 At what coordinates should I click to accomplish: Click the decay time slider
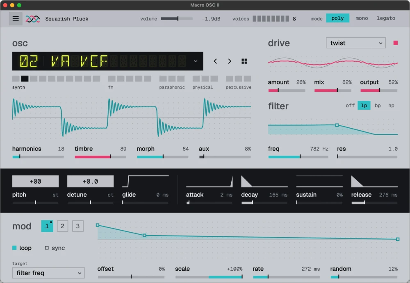click(264, 202)
